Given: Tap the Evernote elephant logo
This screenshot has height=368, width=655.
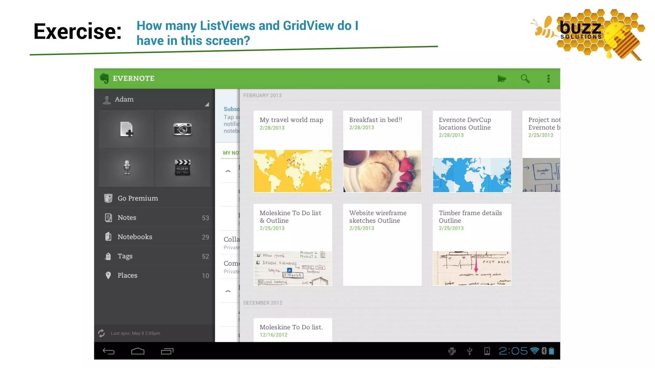Looking at the screenshot, I should coord(104,78).
